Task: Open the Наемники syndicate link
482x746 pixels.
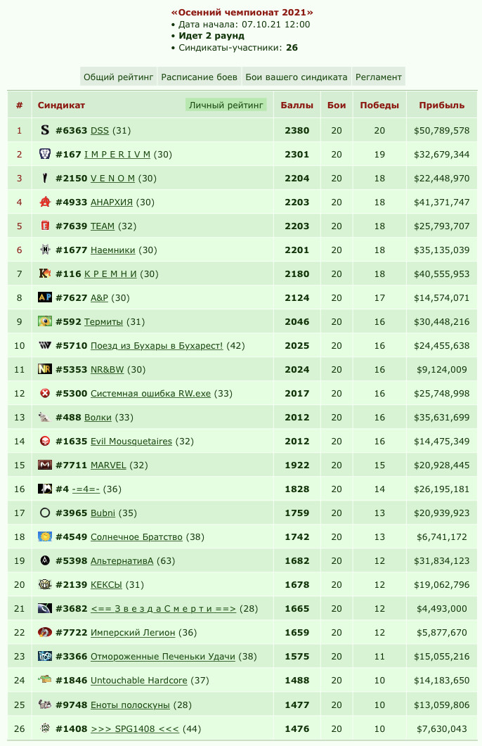Action: point(112,250)
